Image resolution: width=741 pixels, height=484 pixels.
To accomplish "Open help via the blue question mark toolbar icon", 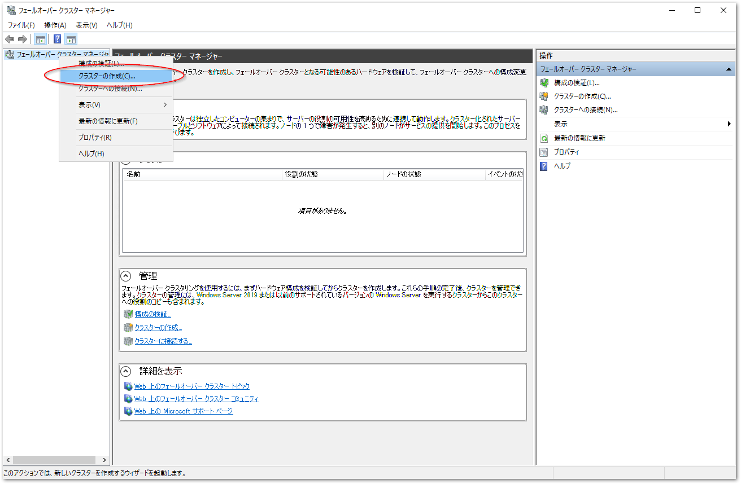I will (x=57, y=39).
